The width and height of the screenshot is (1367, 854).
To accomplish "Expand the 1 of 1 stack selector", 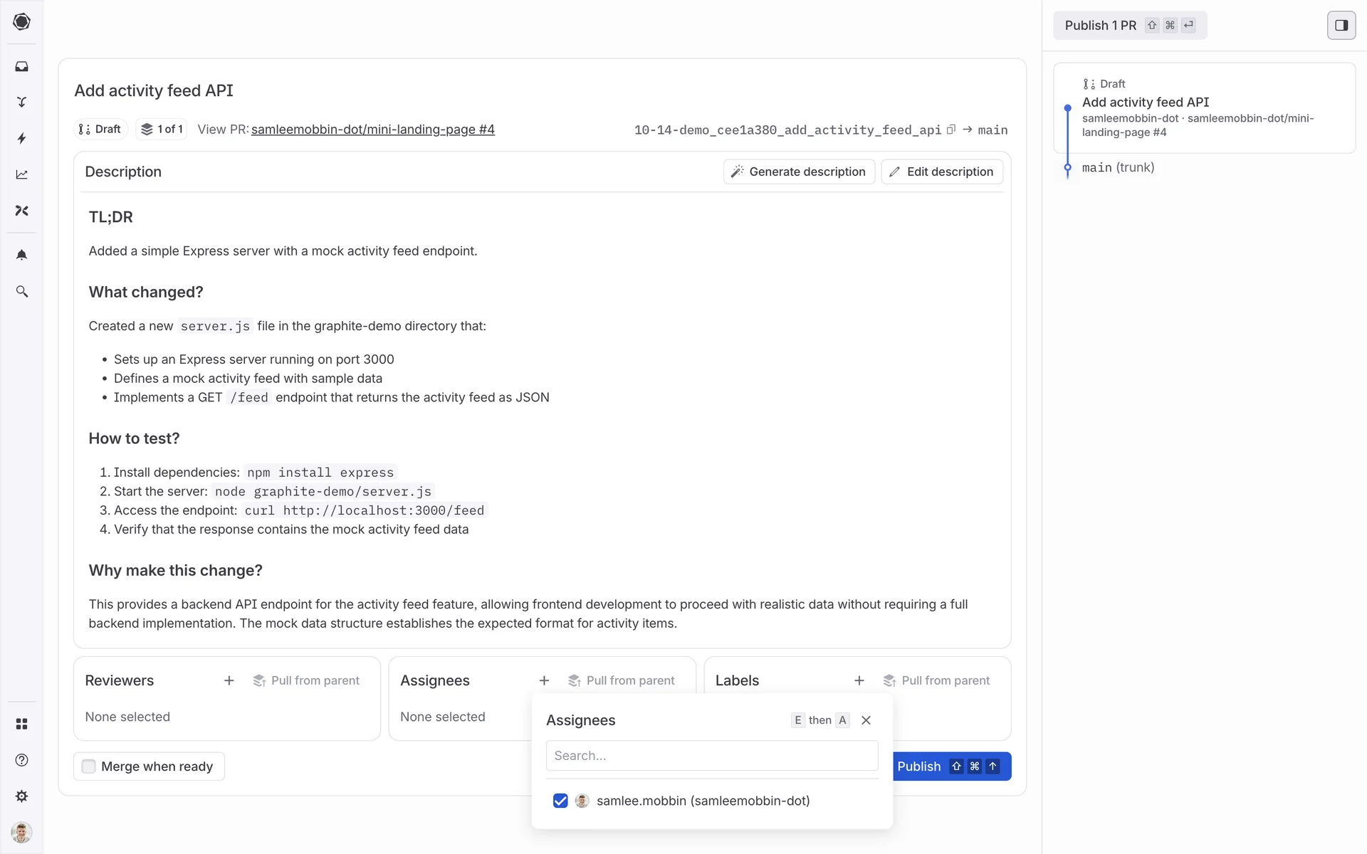I will (162, 130).
